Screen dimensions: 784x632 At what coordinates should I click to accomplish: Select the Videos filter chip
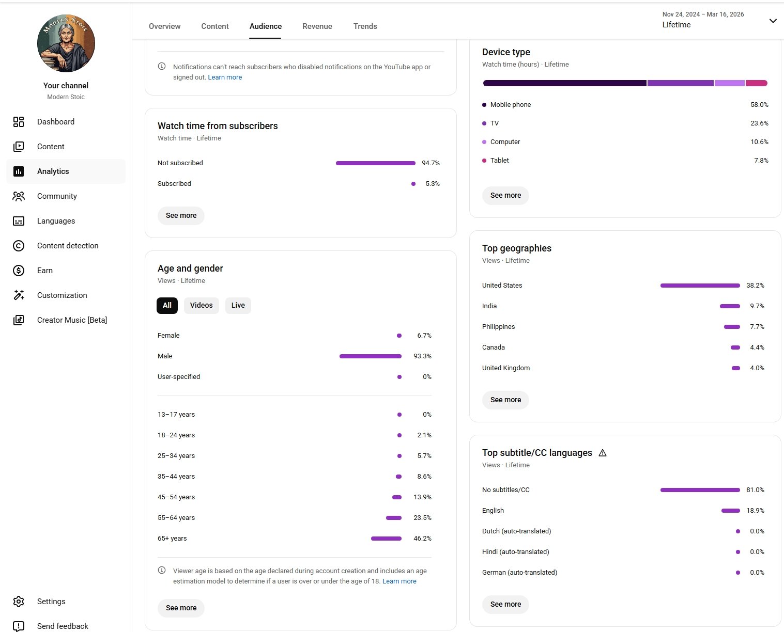pos(201,305)
